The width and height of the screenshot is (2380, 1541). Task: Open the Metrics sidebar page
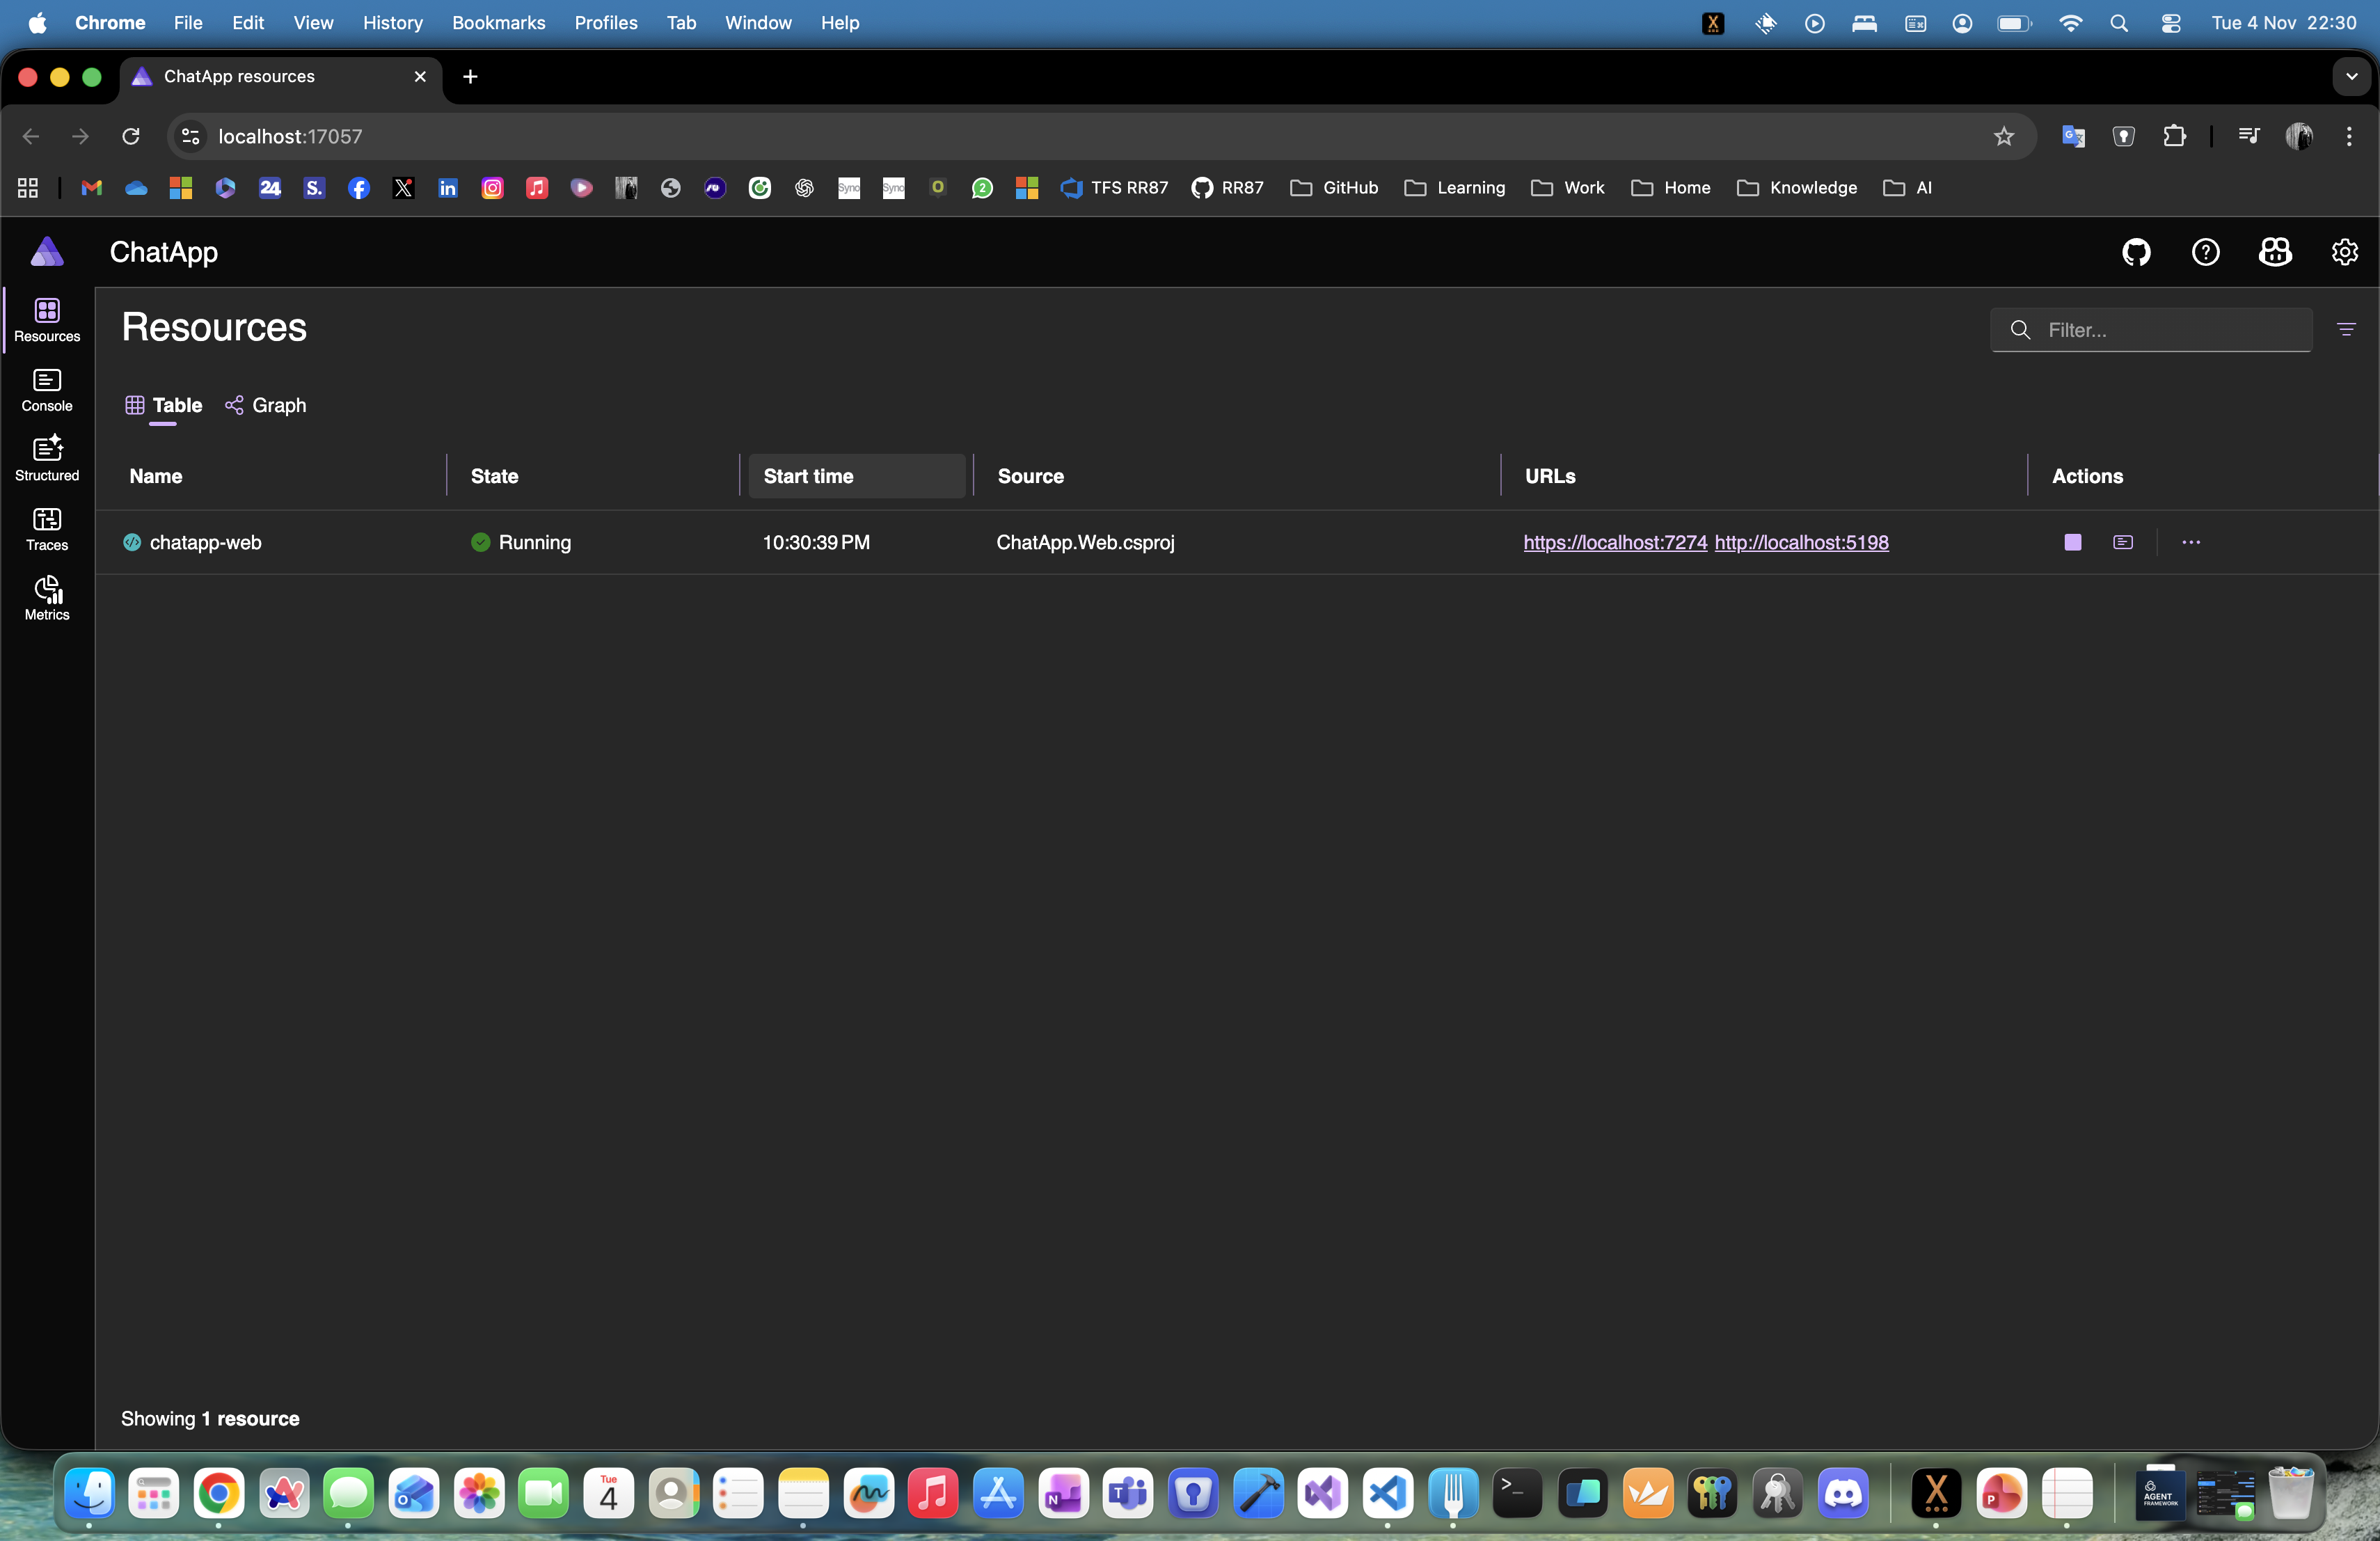[x=47, y=598]
